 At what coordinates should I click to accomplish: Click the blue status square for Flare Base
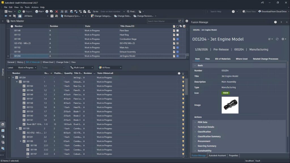pyautogui.click(x=178, y=30)
